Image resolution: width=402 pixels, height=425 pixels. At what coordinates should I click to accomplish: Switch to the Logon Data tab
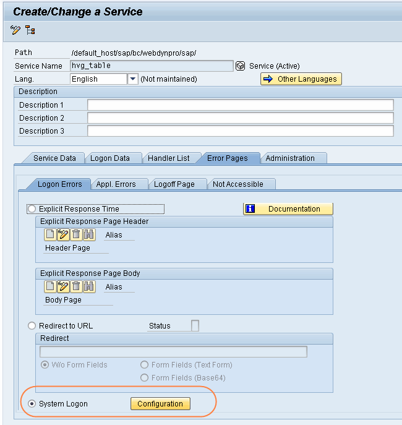110,158
